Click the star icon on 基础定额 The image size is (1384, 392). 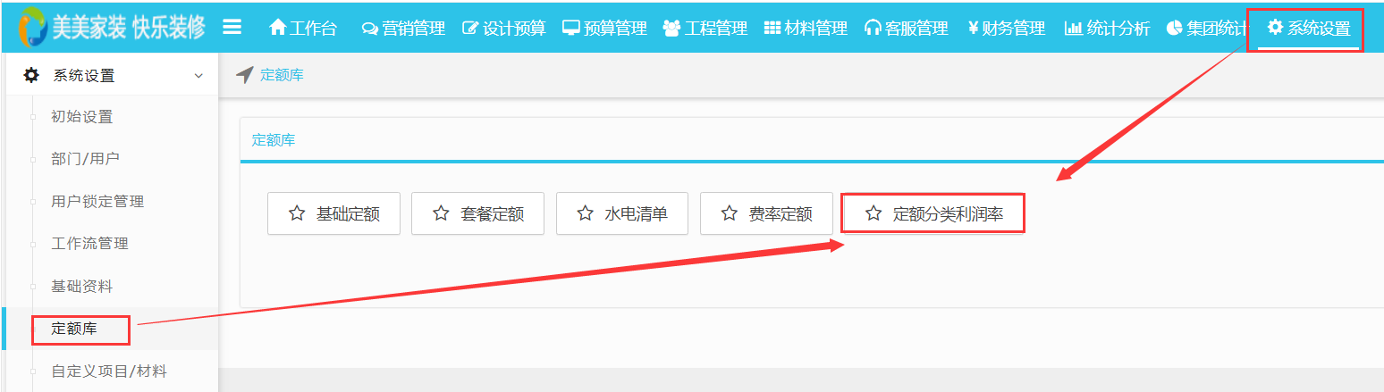click(297, 214)
